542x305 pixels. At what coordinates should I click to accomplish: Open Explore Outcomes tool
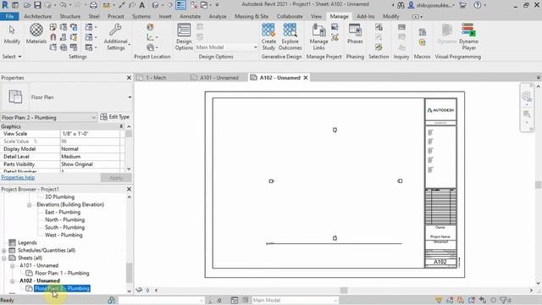(x=290, y=36)
